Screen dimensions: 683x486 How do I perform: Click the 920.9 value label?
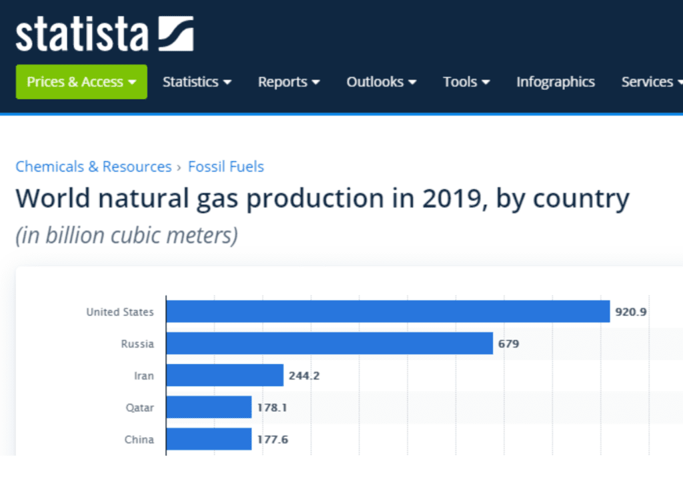pyautogui.click(x=631, y=312)
